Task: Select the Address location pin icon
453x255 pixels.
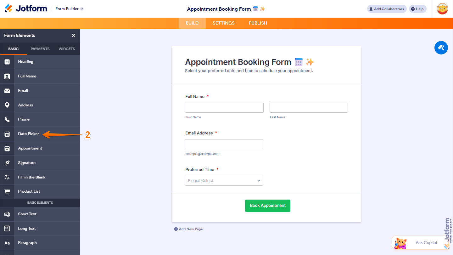Action: tap(7, 105)
